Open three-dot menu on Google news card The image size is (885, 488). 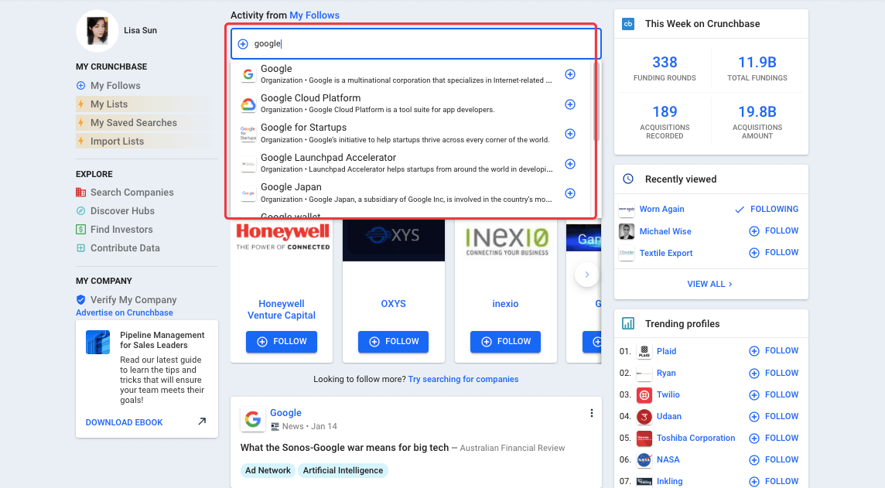point(591,413)
